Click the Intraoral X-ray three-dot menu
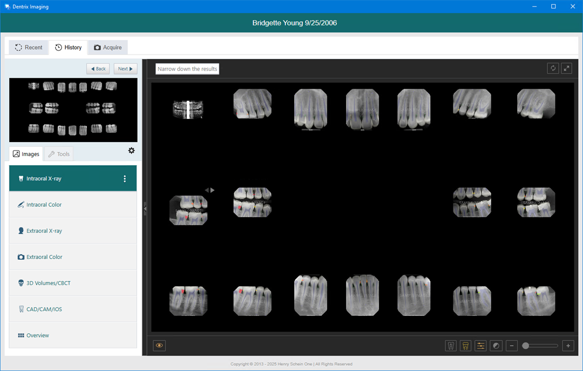 [125, 178]
